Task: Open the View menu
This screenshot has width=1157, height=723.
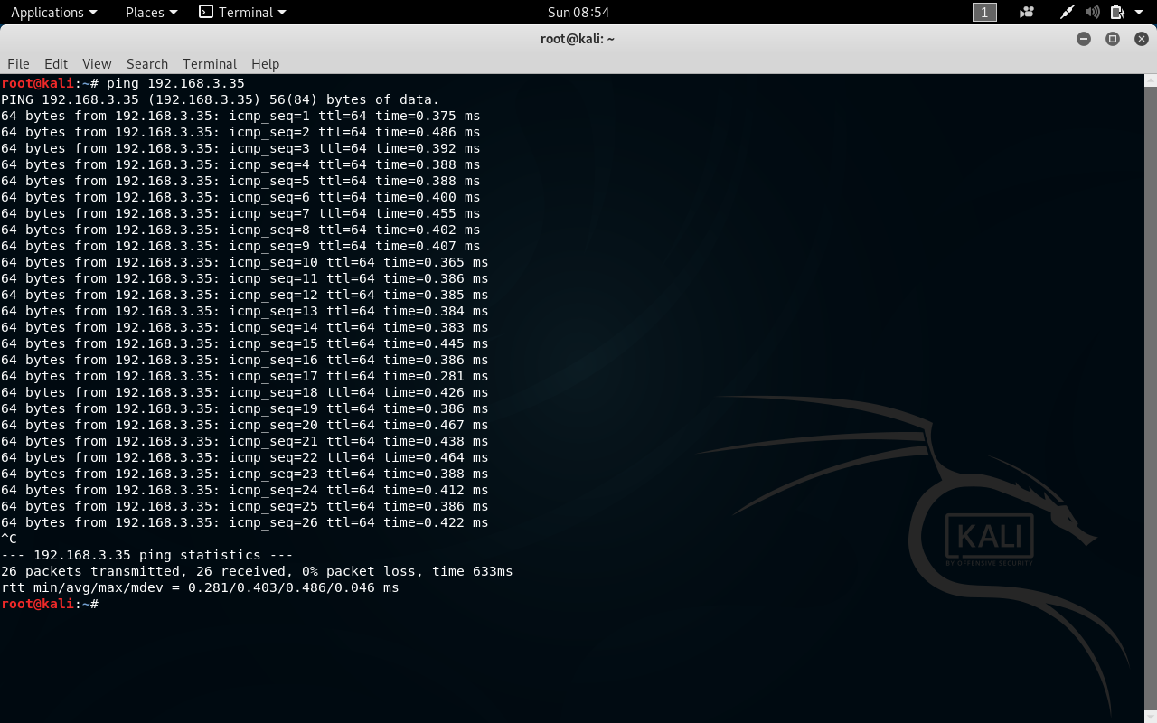Action: (97, 63)
